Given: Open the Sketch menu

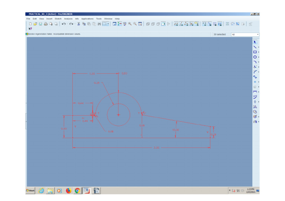Looking at the screenshot, I should click(x=58, y=19).
